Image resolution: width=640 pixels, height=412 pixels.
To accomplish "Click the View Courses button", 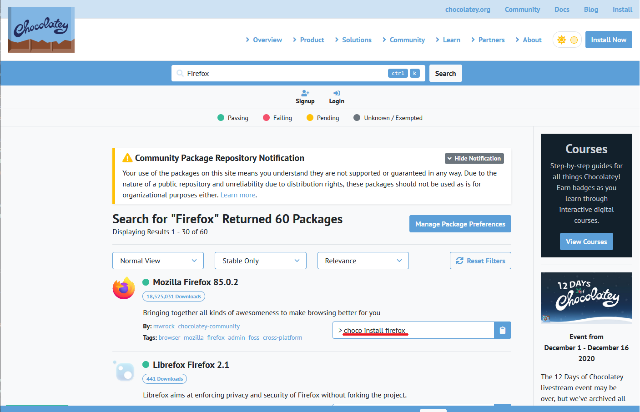I will (x=586, y=241).
